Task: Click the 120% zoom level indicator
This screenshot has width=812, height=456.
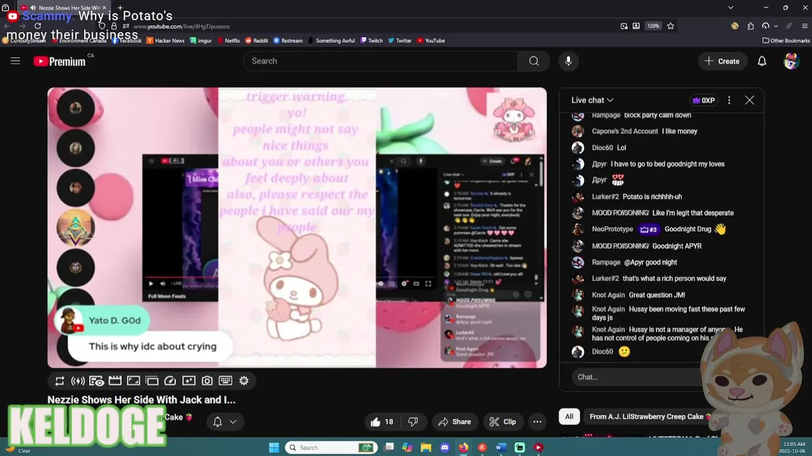Action: click(653, 26)
